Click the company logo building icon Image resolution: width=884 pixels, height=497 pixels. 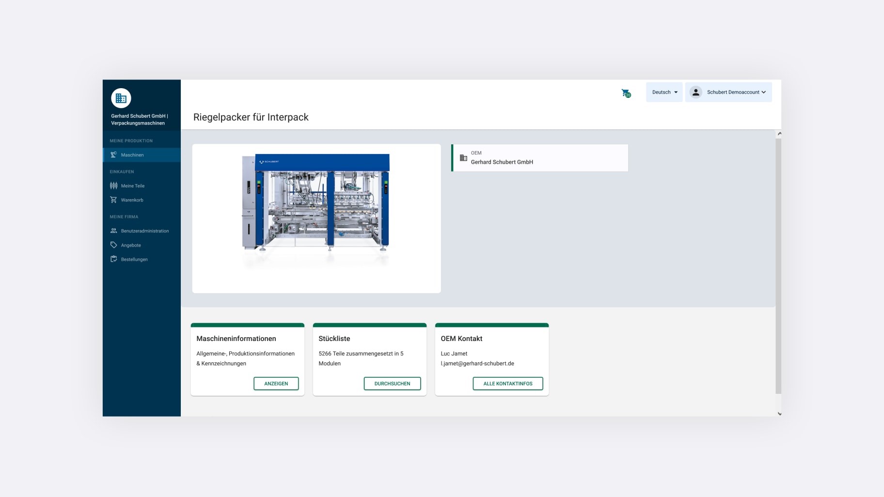point(121,98)
